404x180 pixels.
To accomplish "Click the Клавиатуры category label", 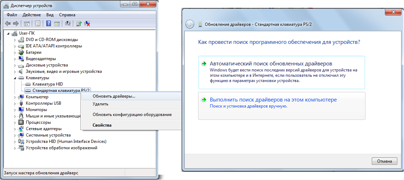I will click(37, 78).
